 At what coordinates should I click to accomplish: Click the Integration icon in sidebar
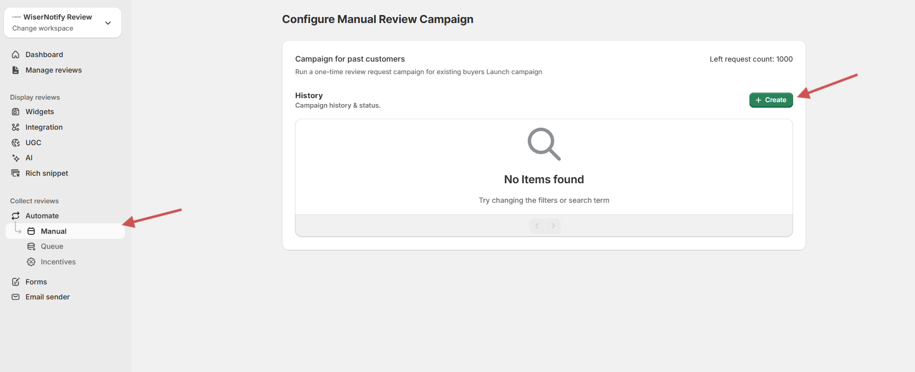point(16,127)
